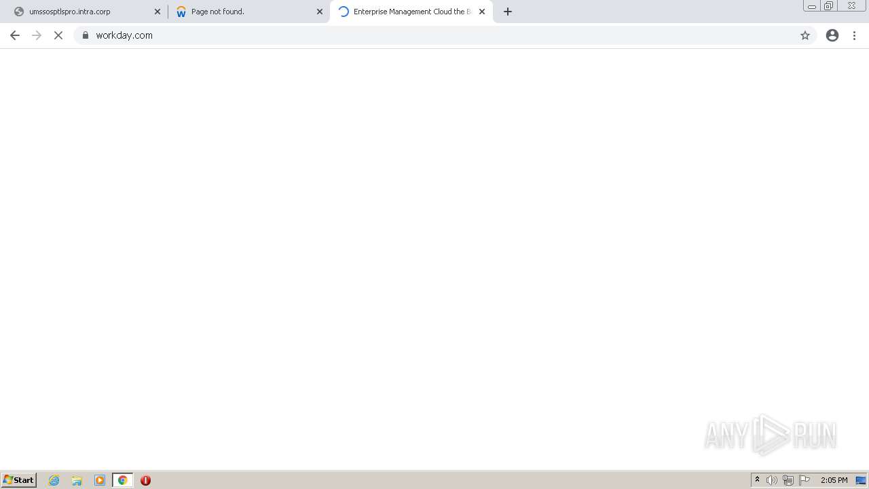Open the red Opera icon in taskbar
The width and height of the screenshot is (869, 489).
tap(145, 480)
